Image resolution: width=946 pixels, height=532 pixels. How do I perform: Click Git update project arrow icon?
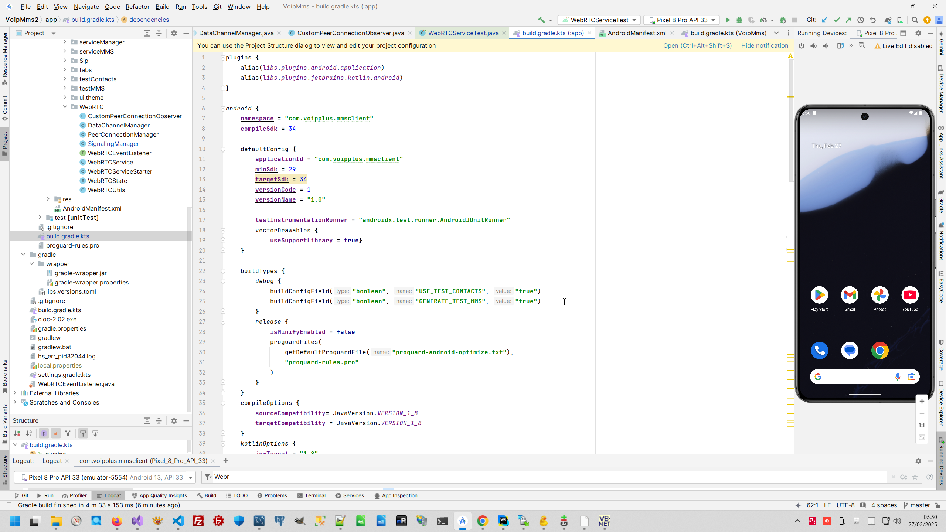824,20
